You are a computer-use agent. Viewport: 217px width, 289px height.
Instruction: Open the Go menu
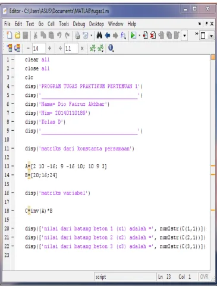pos(41,24)
